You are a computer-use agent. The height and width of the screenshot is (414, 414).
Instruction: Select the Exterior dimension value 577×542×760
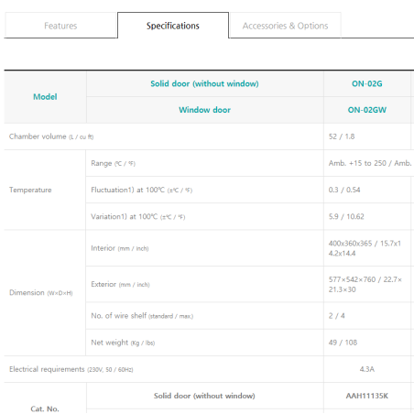coord(365,284)
